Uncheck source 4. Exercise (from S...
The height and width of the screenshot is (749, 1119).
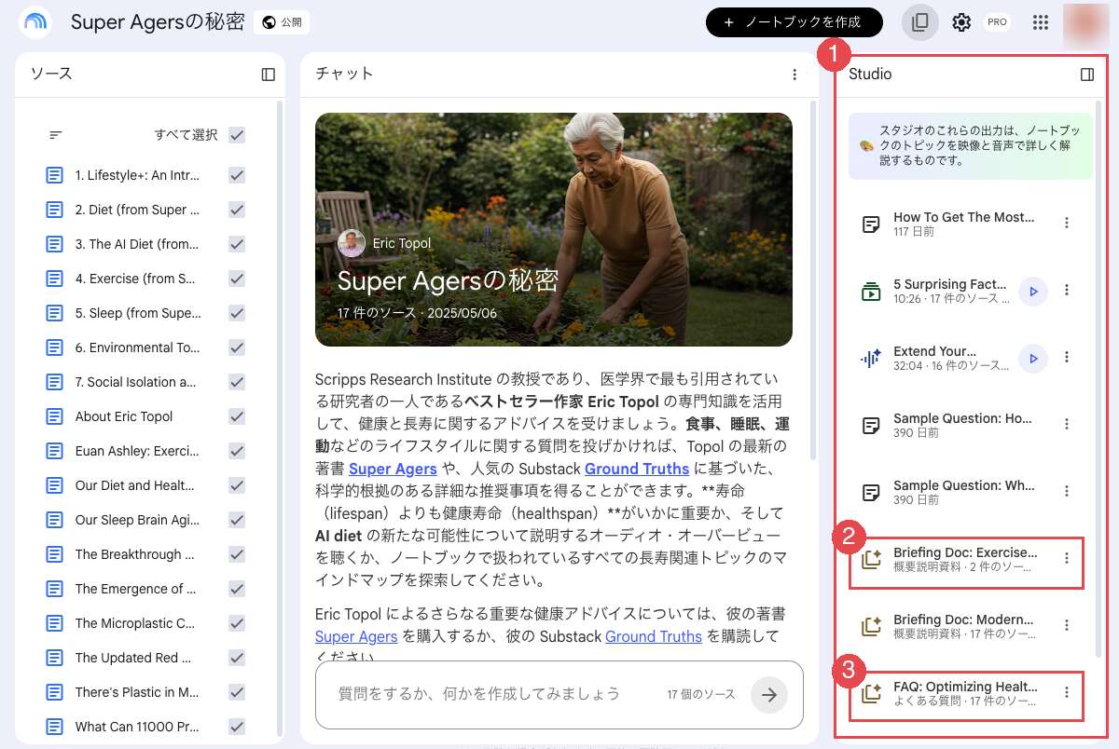237,279
